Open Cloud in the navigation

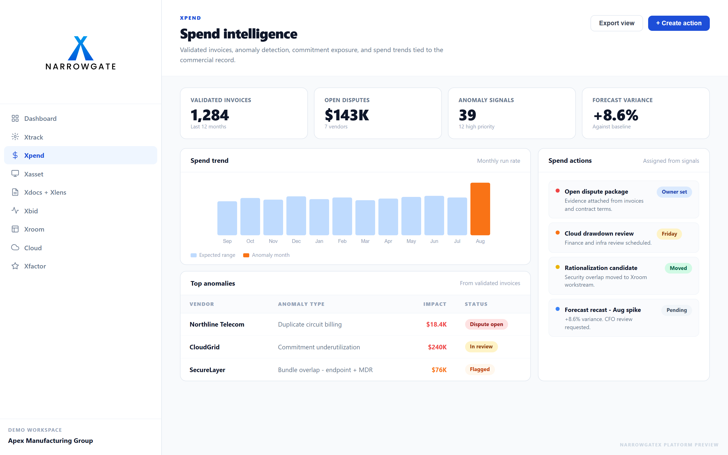click(x=81, y=248)
